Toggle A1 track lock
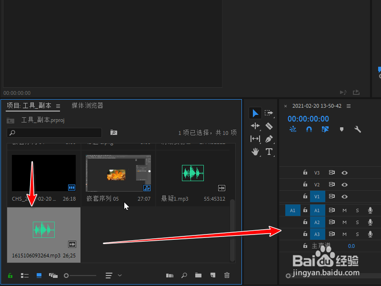 305,210
